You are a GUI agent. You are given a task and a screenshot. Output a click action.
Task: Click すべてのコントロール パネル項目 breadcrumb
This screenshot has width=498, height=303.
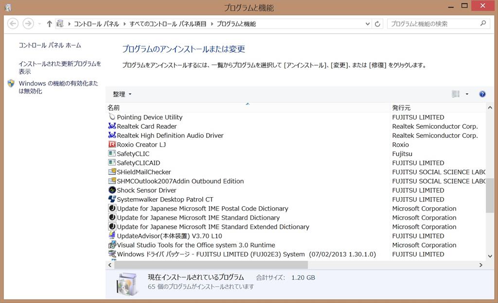tap(168, 24)
